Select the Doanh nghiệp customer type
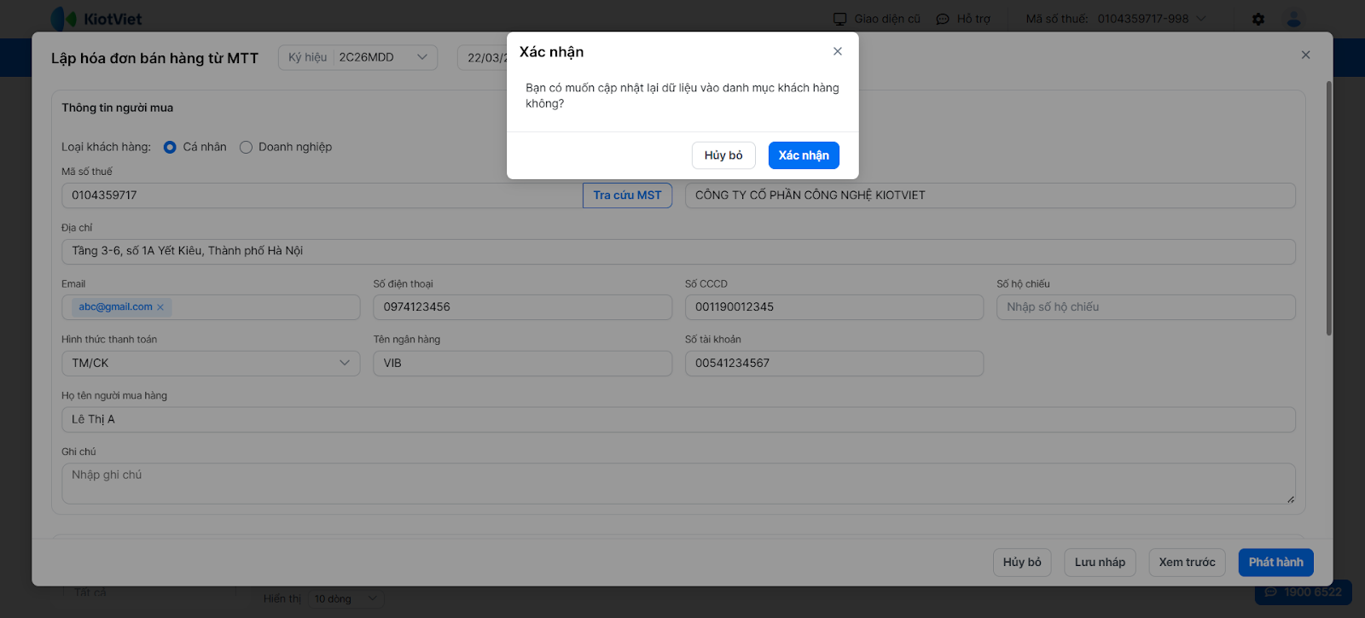Screen dimensions: 1365x618 tap(246, 147)
